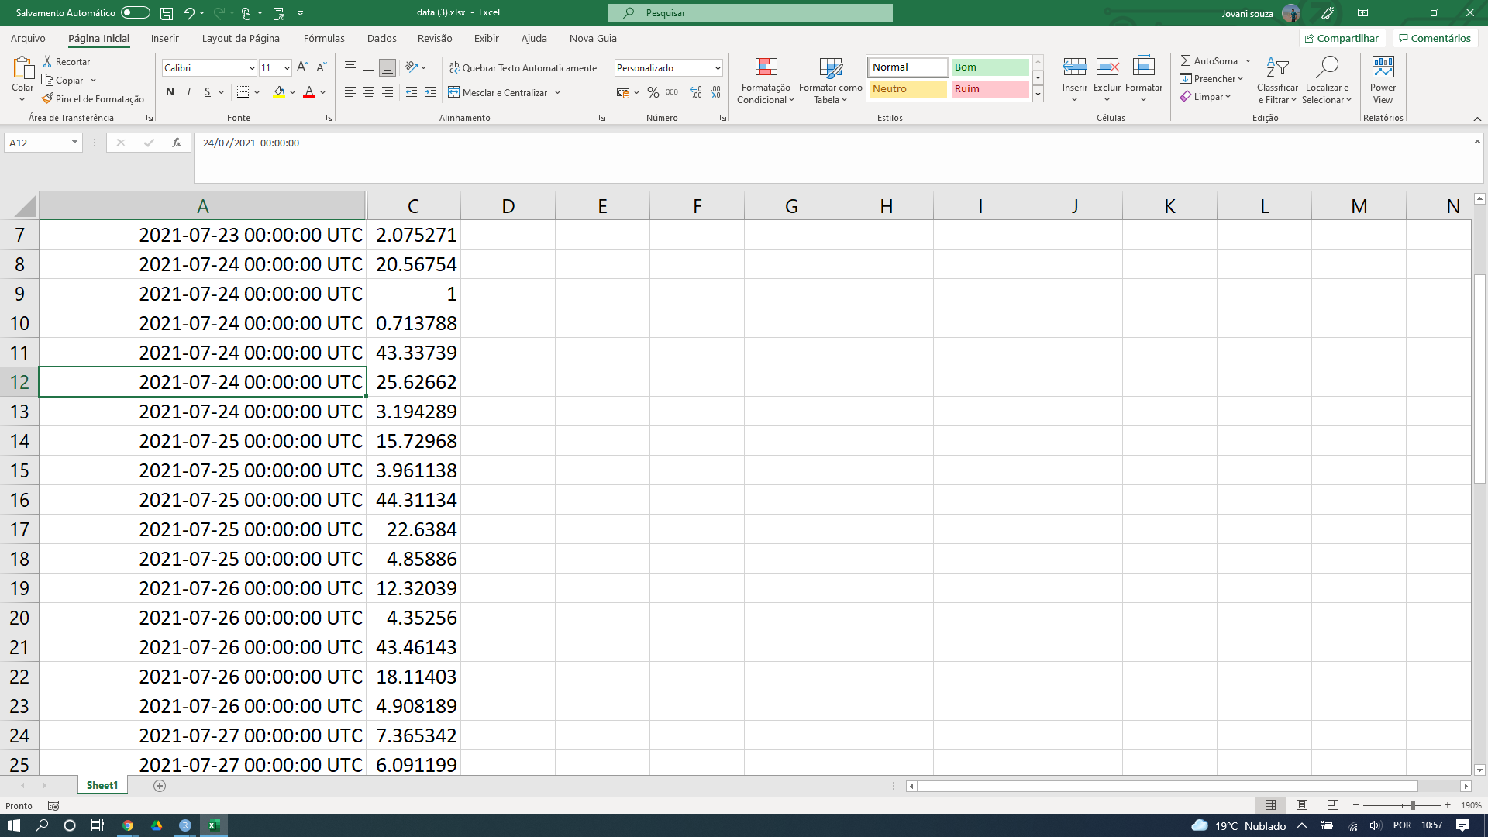This screenshot has width=1488, height=837.
Task: Toggle bold N formatting
Action: tap(170, 92)
